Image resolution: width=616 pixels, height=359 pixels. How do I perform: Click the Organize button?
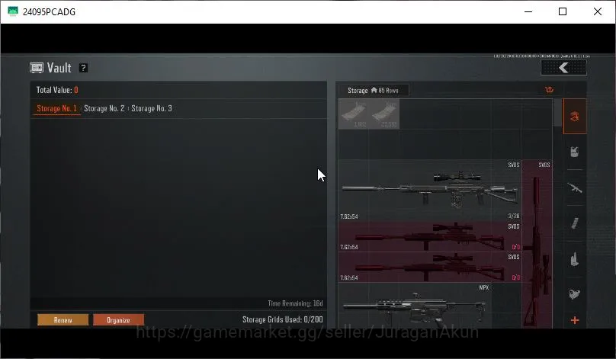119,320
